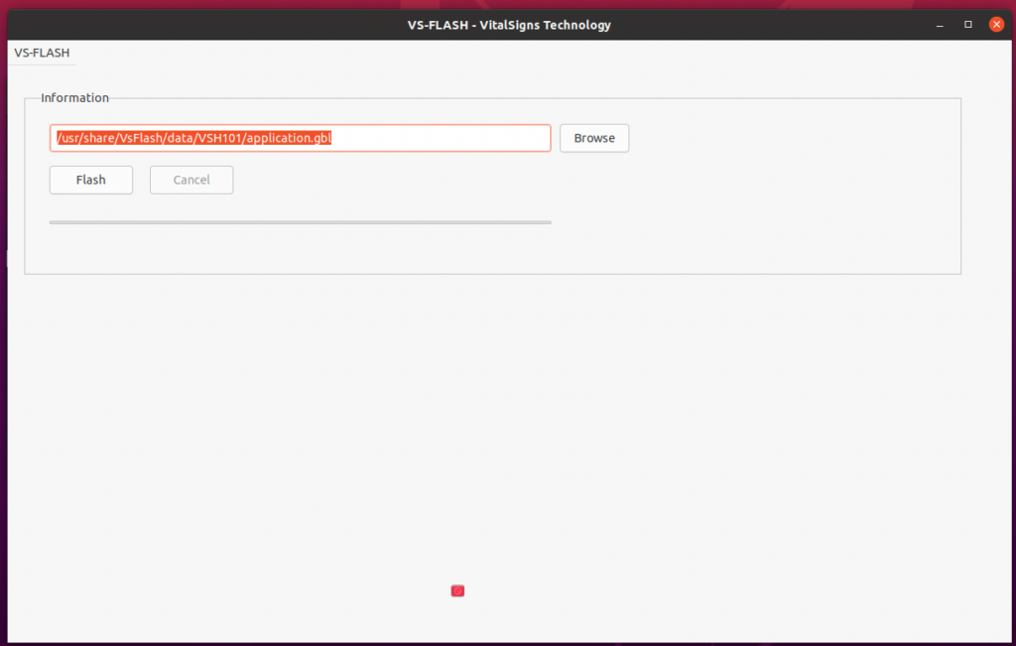Click the VS-FLASH - VitalSigns Technology title
The image size is (1016, 646).
tap(509, 25)
